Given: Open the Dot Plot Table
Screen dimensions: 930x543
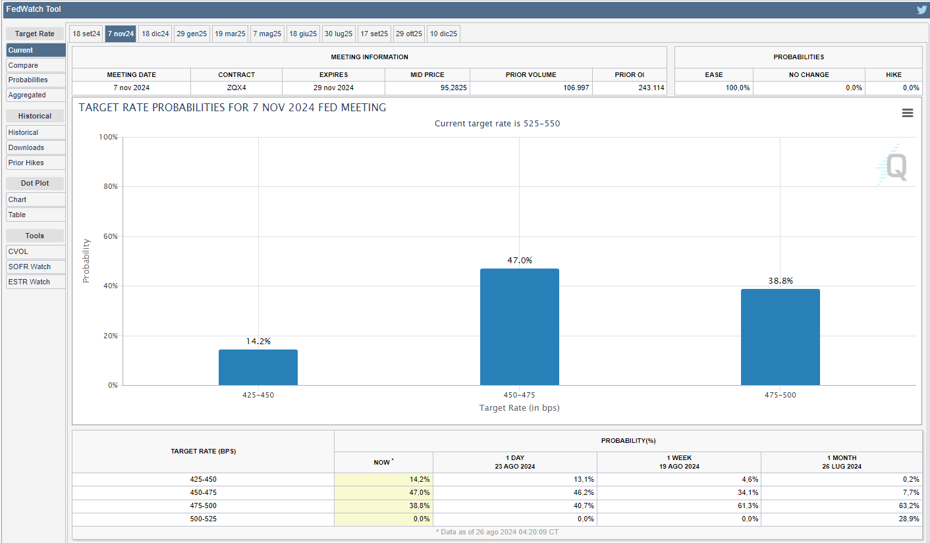Looking at the screenshot, I should tap(36, 215).
